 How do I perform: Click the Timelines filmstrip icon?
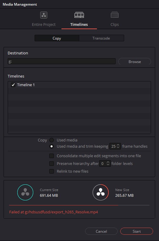(79, 15)
